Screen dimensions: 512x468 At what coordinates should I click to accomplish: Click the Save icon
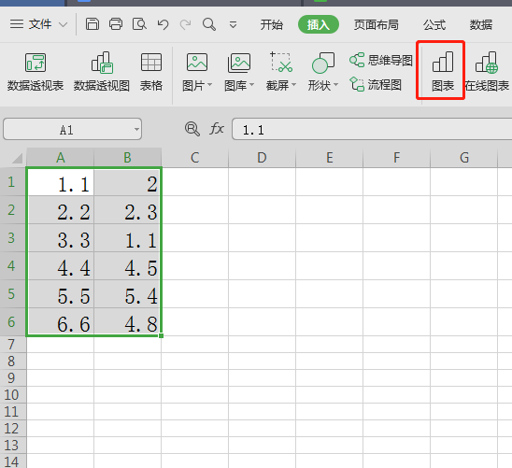(92, 24)
